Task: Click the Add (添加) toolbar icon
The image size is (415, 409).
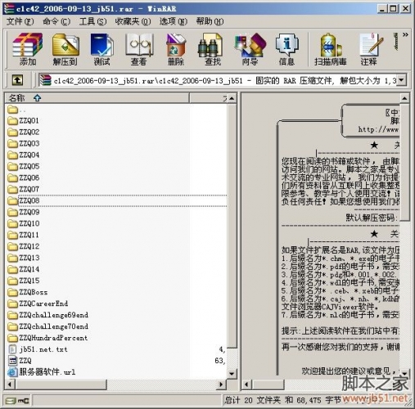Action: [28, 49]
